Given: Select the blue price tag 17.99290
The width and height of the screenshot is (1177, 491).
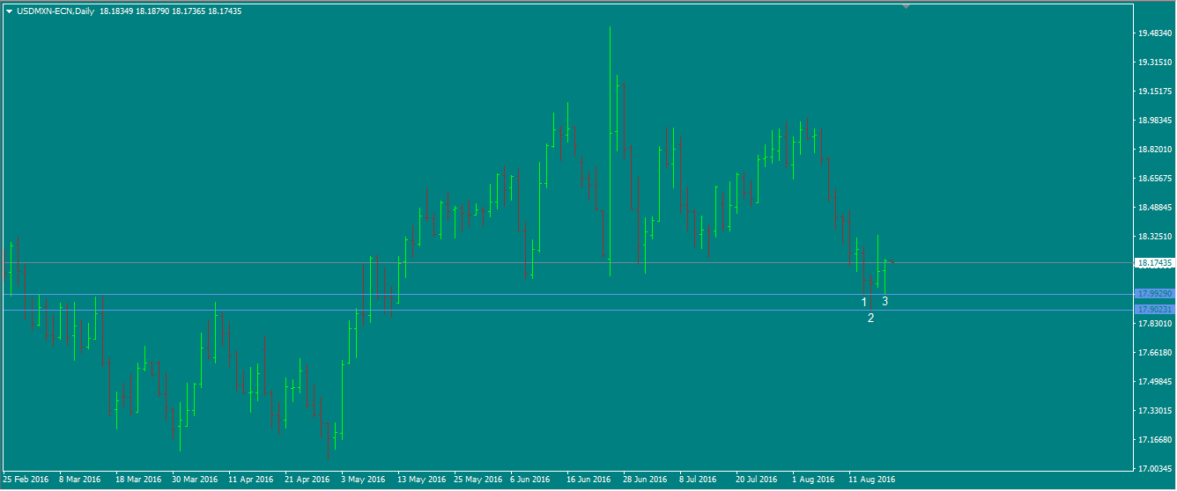Looking at the screenshot, I should (1154, 294).
